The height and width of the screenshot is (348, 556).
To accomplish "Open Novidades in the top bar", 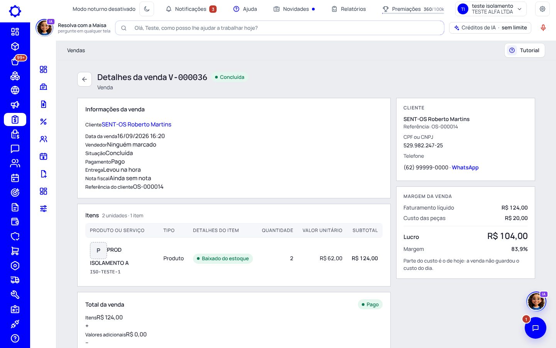I will coord(294,9).
